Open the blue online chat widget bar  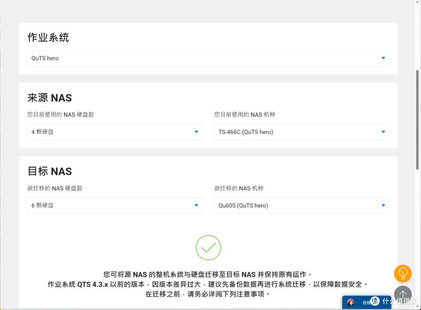click(366, 303)
